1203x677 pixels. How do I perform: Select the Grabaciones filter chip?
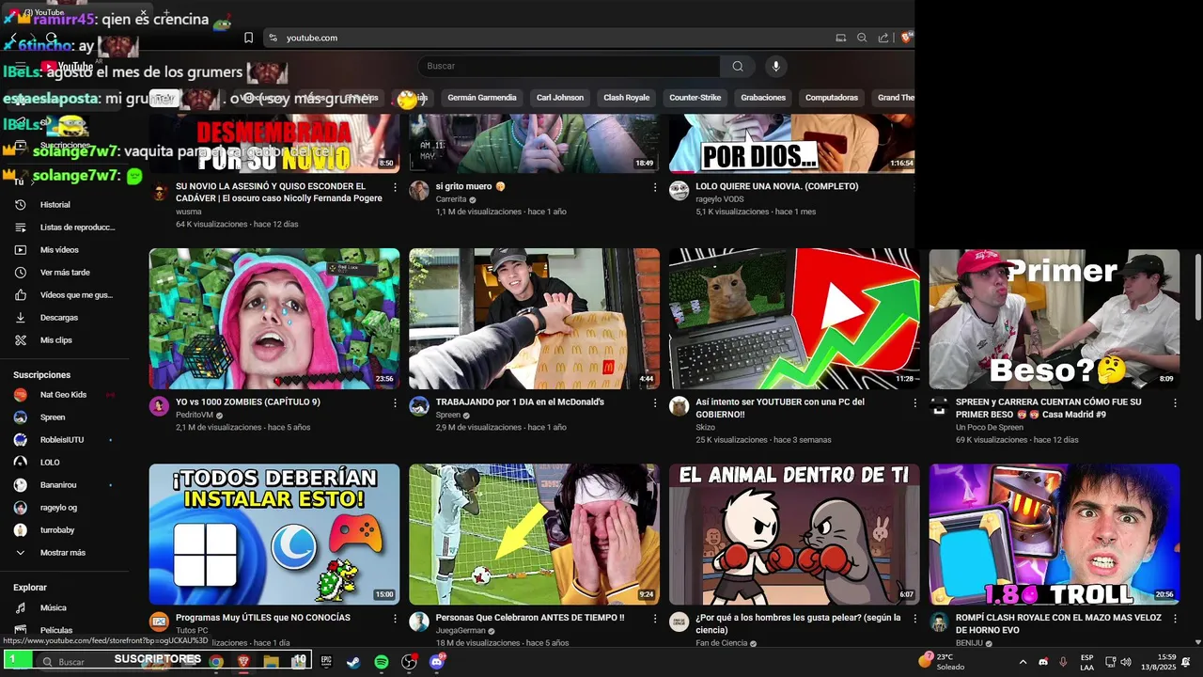(x=763, y=98)
